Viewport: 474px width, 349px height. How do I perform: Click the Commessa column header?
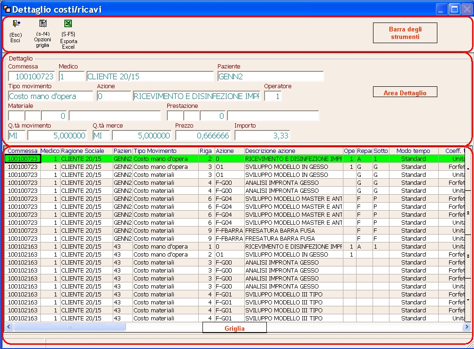pyautogui.click(x=23, y=151)
